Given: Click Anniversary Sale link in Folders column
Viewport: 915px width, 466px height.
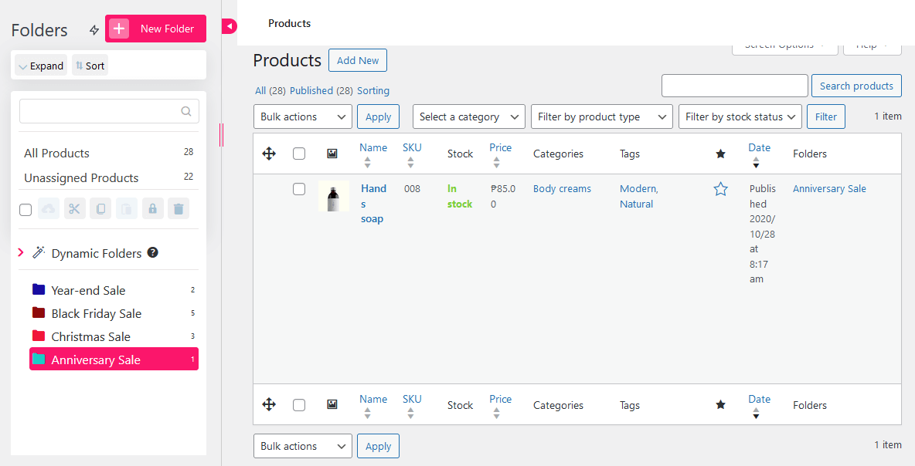Looking at the screenshot, I should [829, 189].
